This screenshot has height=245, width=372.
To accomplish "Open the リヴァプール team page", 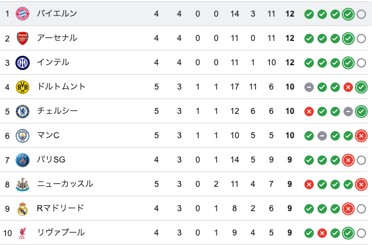I will (x=61, y=233).
